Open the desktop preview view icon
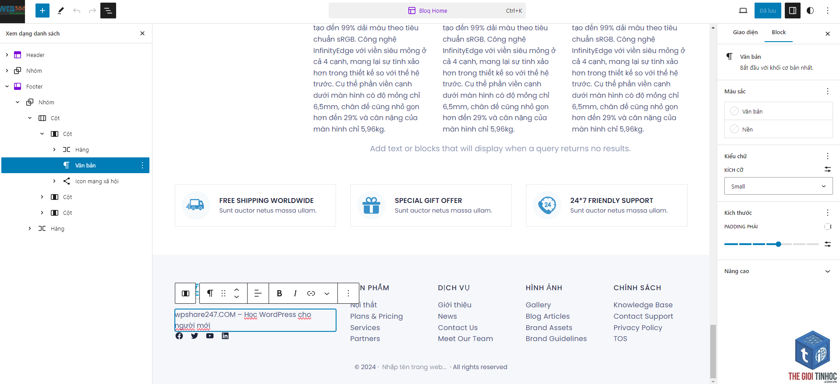The height and width of the screenshot is (384, 840). (x=743, y=11)
